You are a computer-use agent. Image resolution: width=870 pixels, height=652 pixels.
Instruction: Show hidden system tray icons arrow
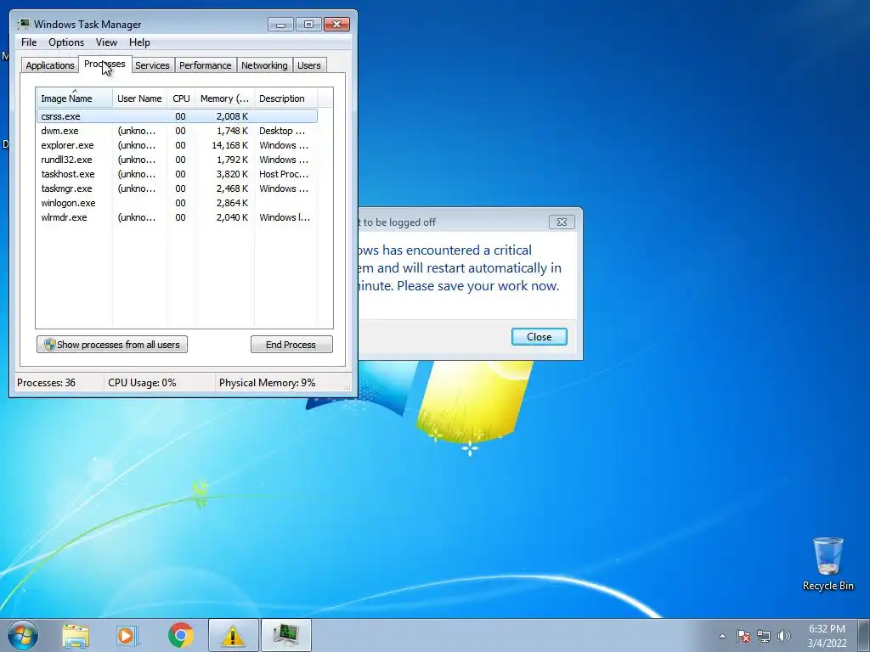pyautogui.click(x=722, y=636)
